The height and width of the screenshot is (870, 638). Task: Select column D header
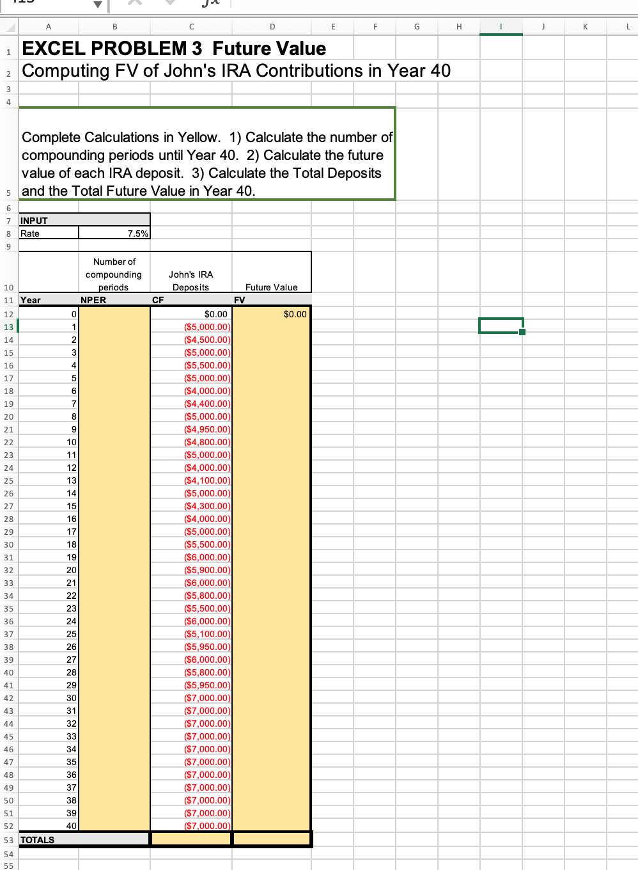pos(272,26)
